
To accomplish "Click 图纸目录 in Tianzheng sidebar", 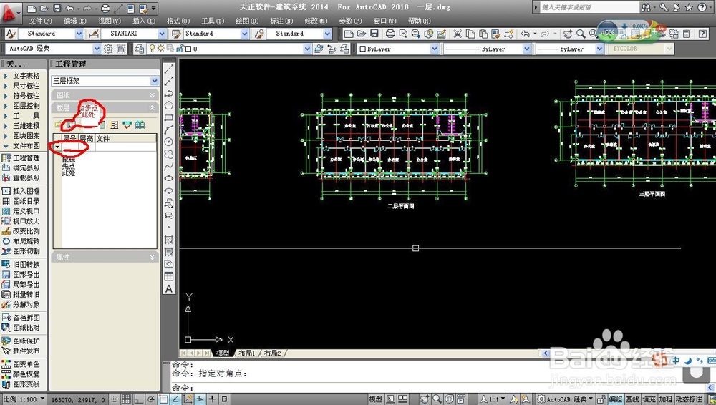I will click(x=21, y=201).
